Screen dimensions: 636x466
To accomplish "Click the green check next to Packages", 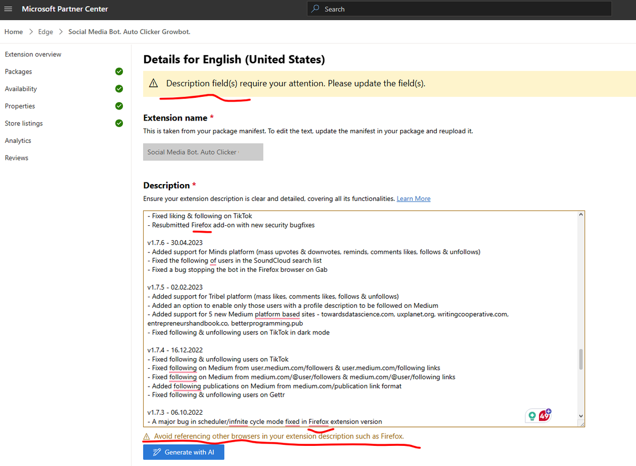I will coord(119,71).
